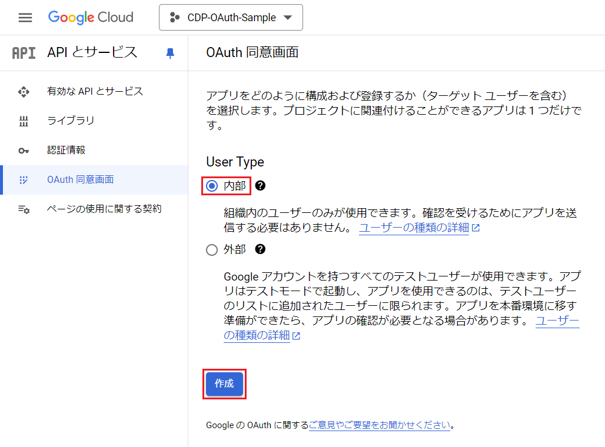The width and height of the screenshot is (605, 447).
Task: Click the 作成 button
Action: tap(224, 384)
